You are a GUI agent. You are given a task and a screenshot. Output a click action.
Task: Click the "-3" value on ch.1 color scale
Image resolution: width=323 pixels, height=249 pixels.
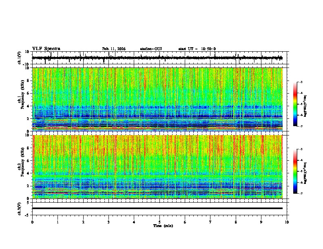pyautogui.click(x=301, y=82)
